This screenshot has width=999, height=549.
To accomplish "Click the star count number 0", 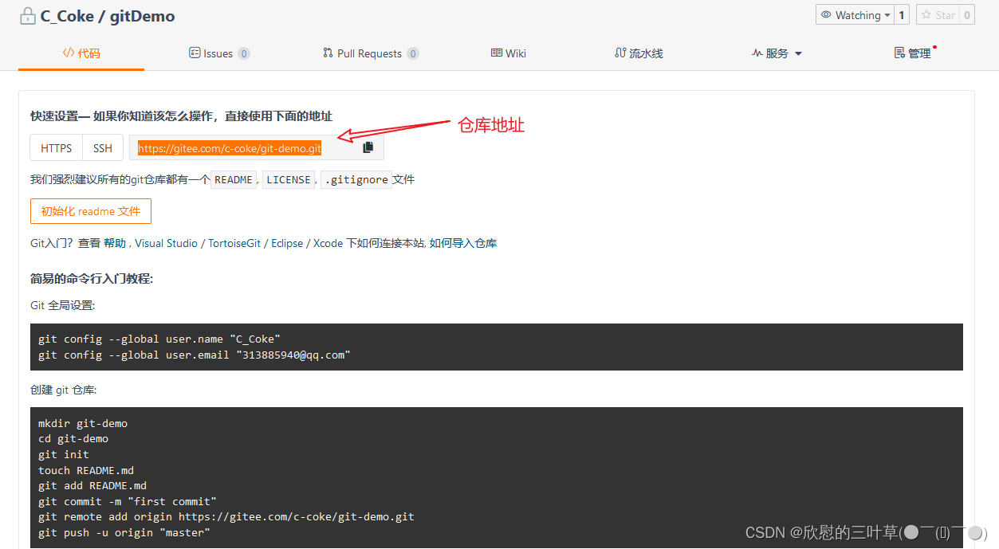I will coord(967,15).
